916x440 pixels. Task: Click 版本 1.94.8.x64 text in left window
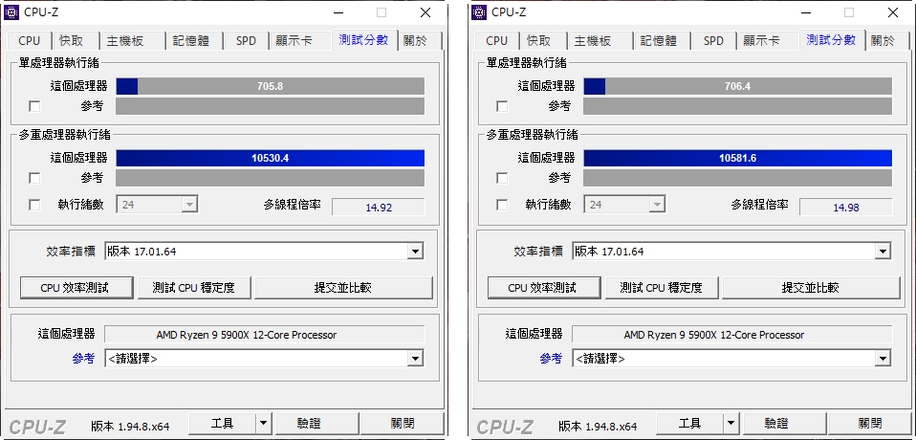coord(130,426)
